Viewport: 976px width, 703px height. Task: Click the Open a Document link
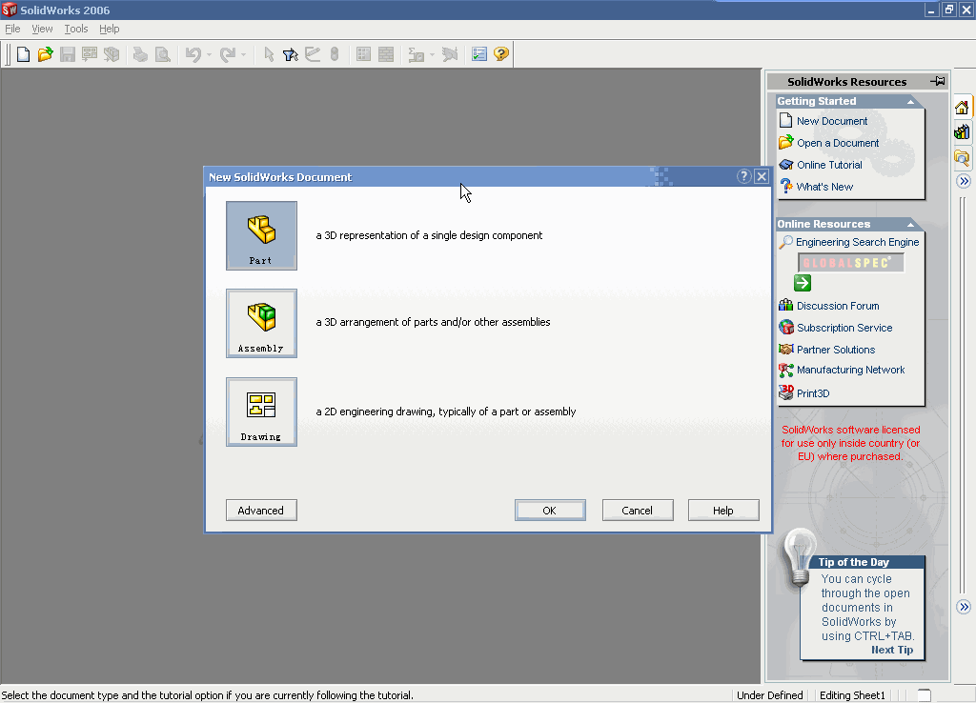point(838,143)
